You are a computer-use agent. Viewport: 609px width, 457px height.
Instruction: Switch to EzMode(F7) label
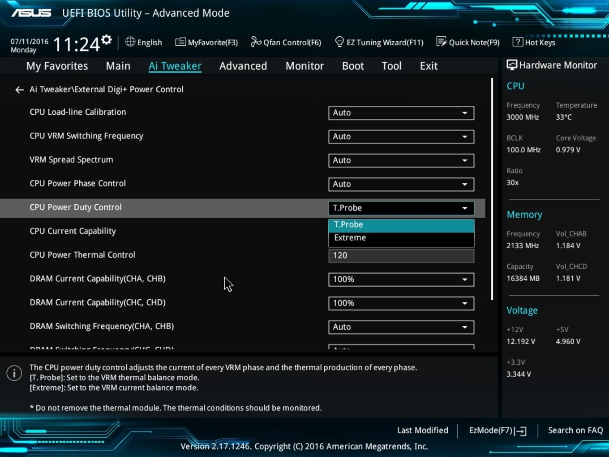point(490,431)
